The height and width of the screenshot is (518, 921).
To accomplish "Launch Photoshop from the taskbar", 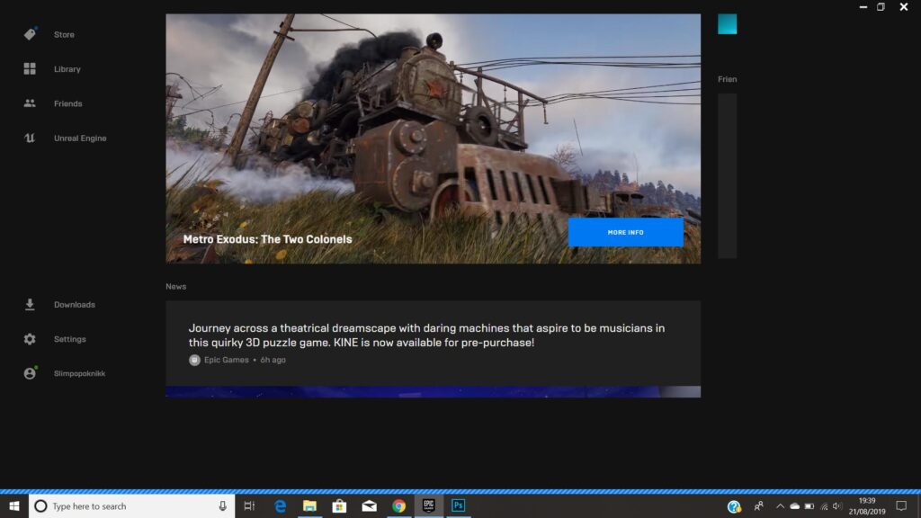I will point(458,506).
